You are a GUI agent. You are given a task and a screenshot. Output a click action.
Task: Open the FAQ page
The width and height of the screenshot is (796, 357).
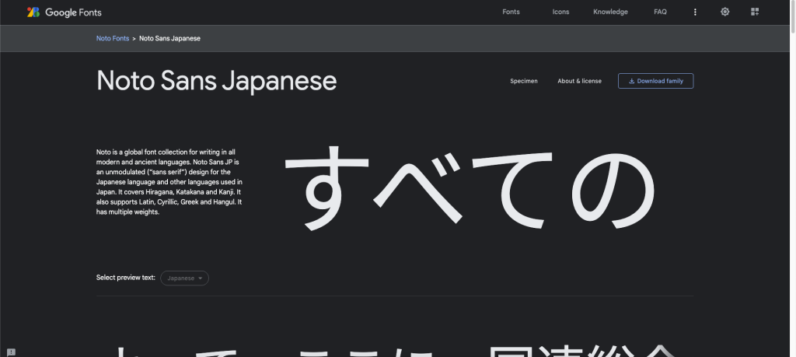pyautogui.click(x=660, y=12)
